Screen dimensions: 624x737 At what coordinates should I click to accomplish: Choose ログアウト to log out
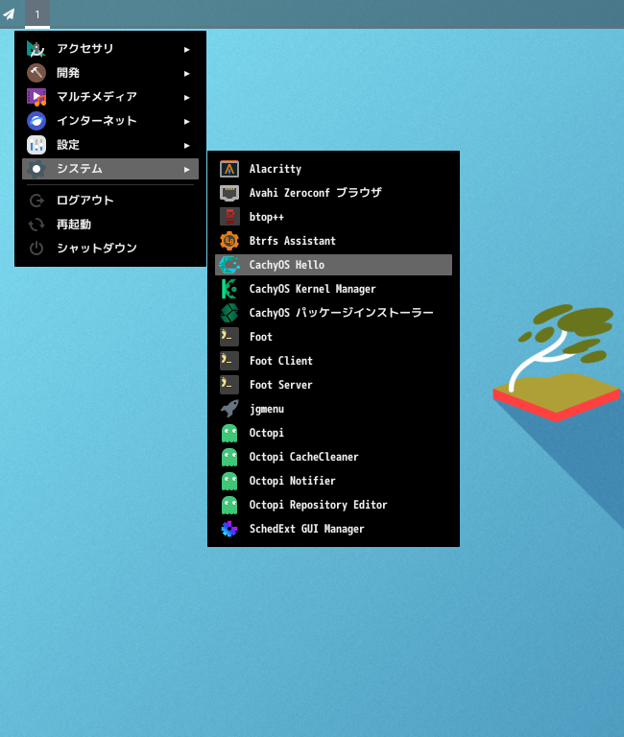coord(110,201)
